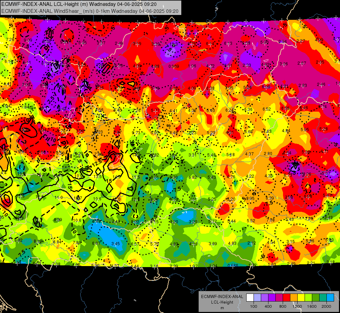The width and height of the screenshot is (340, 313).
Task: Click the data value 3.06
Action: click(x=284, y=64)
